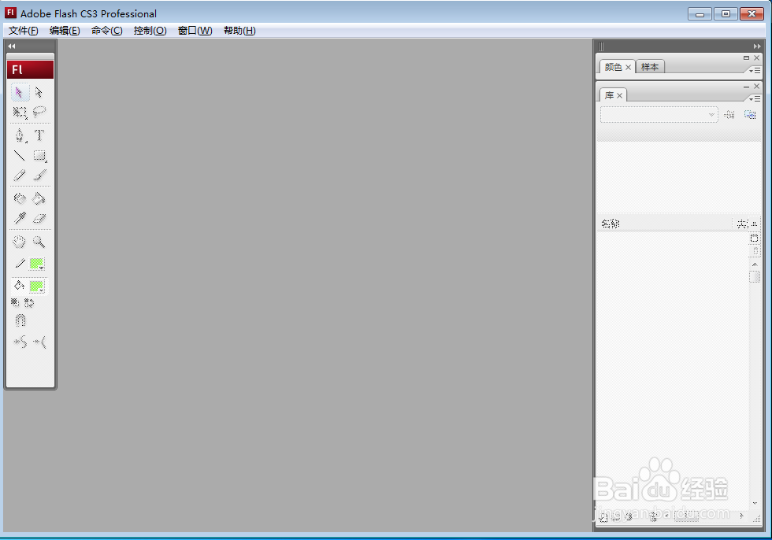
Task: Collapse right panel dock to icons
Action: pos(757,46)
